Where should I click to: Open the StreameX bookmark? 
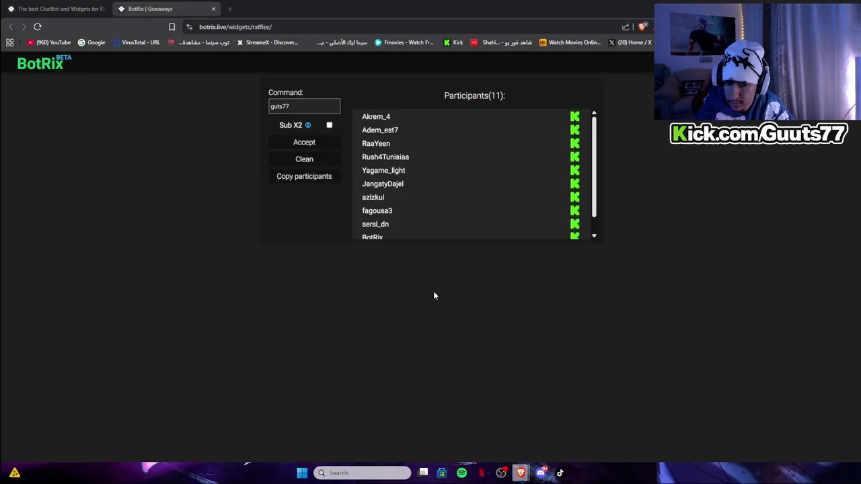click(x=267, y=42)
